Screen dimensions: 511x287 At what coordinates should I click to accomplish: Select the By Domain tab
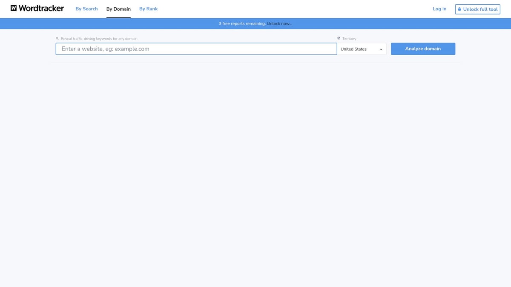coord(118,9)
